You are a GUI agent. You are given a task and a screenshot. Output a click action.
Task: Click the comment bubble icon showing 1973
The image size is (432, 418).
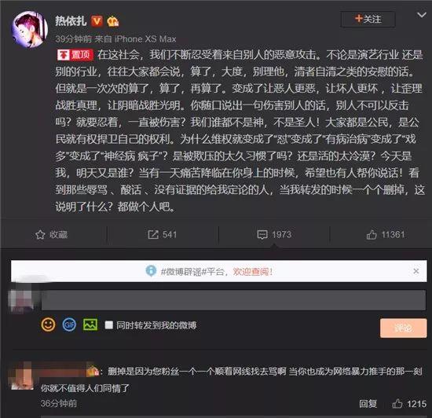coord(262,235)
